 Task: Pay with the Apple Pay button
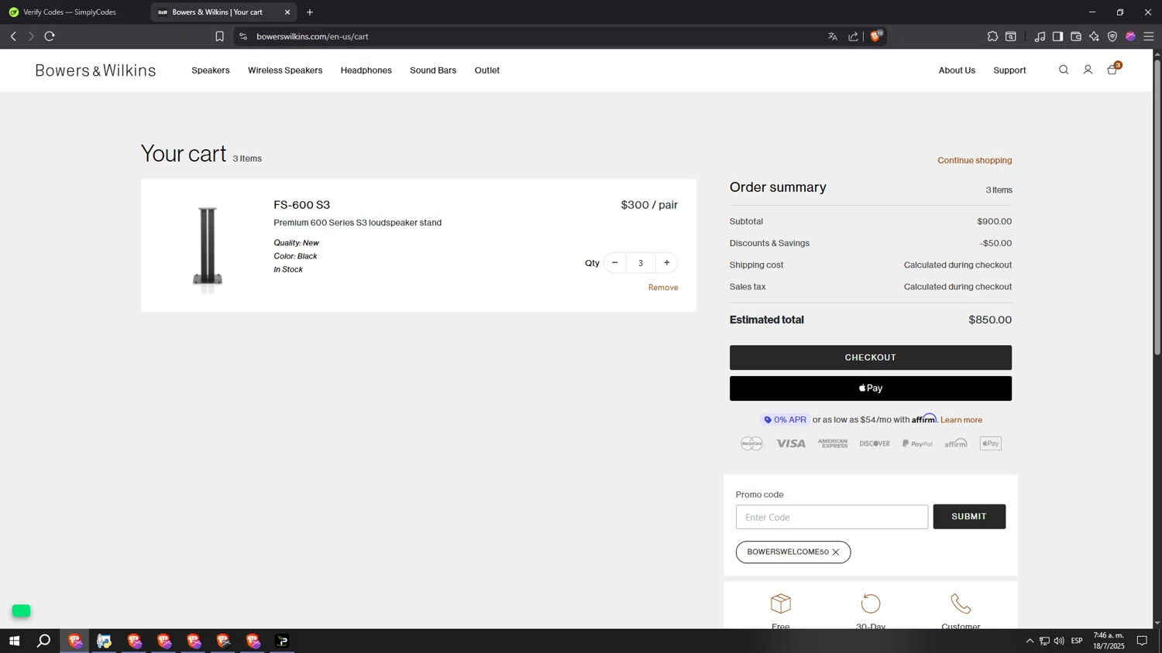[870, 388]
